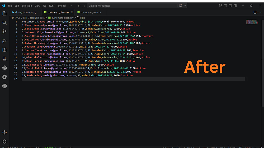
Task: Open the overflow menu after Terminal
Action: click(x=71, y=6)
